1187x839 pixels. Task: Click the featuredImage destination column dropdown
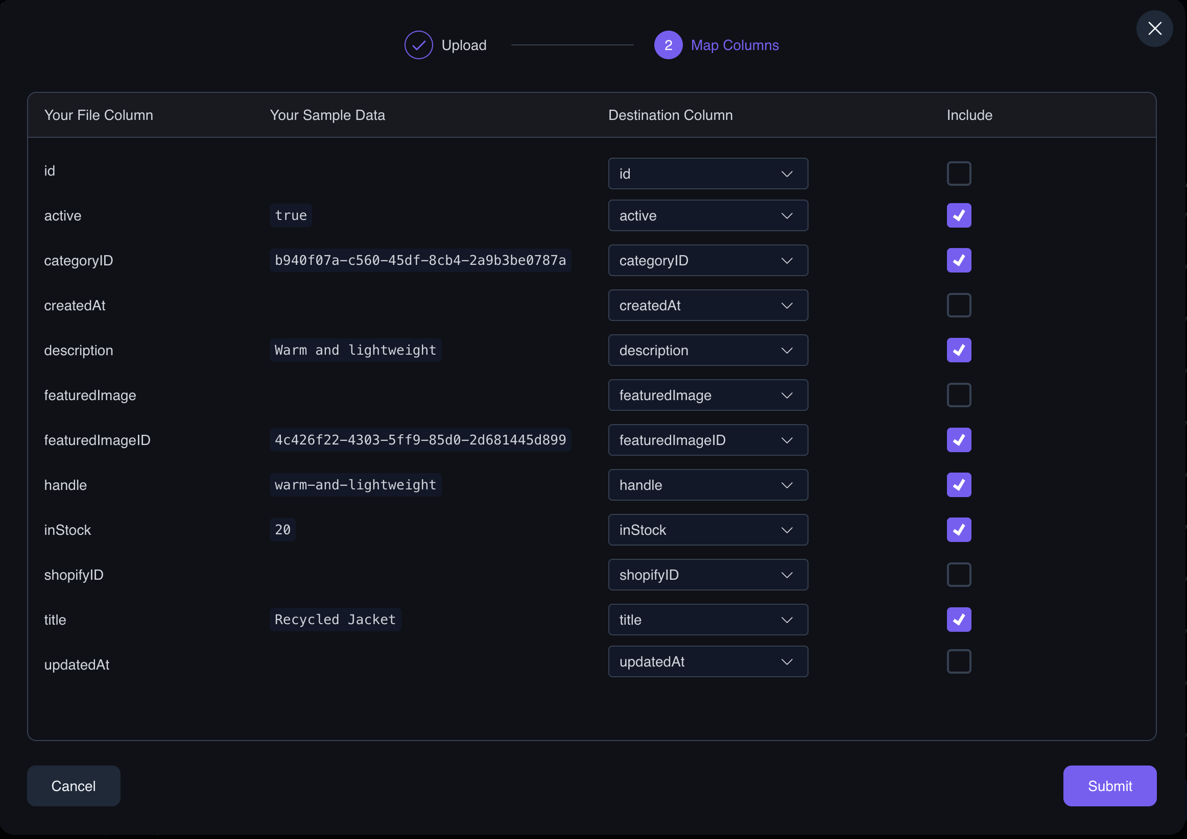(x=708, y=395)
